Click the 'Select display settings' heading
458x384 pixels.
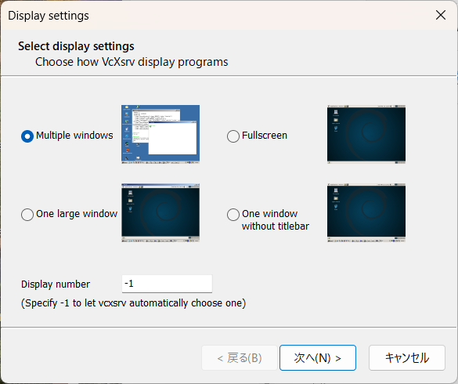point(76,46)
